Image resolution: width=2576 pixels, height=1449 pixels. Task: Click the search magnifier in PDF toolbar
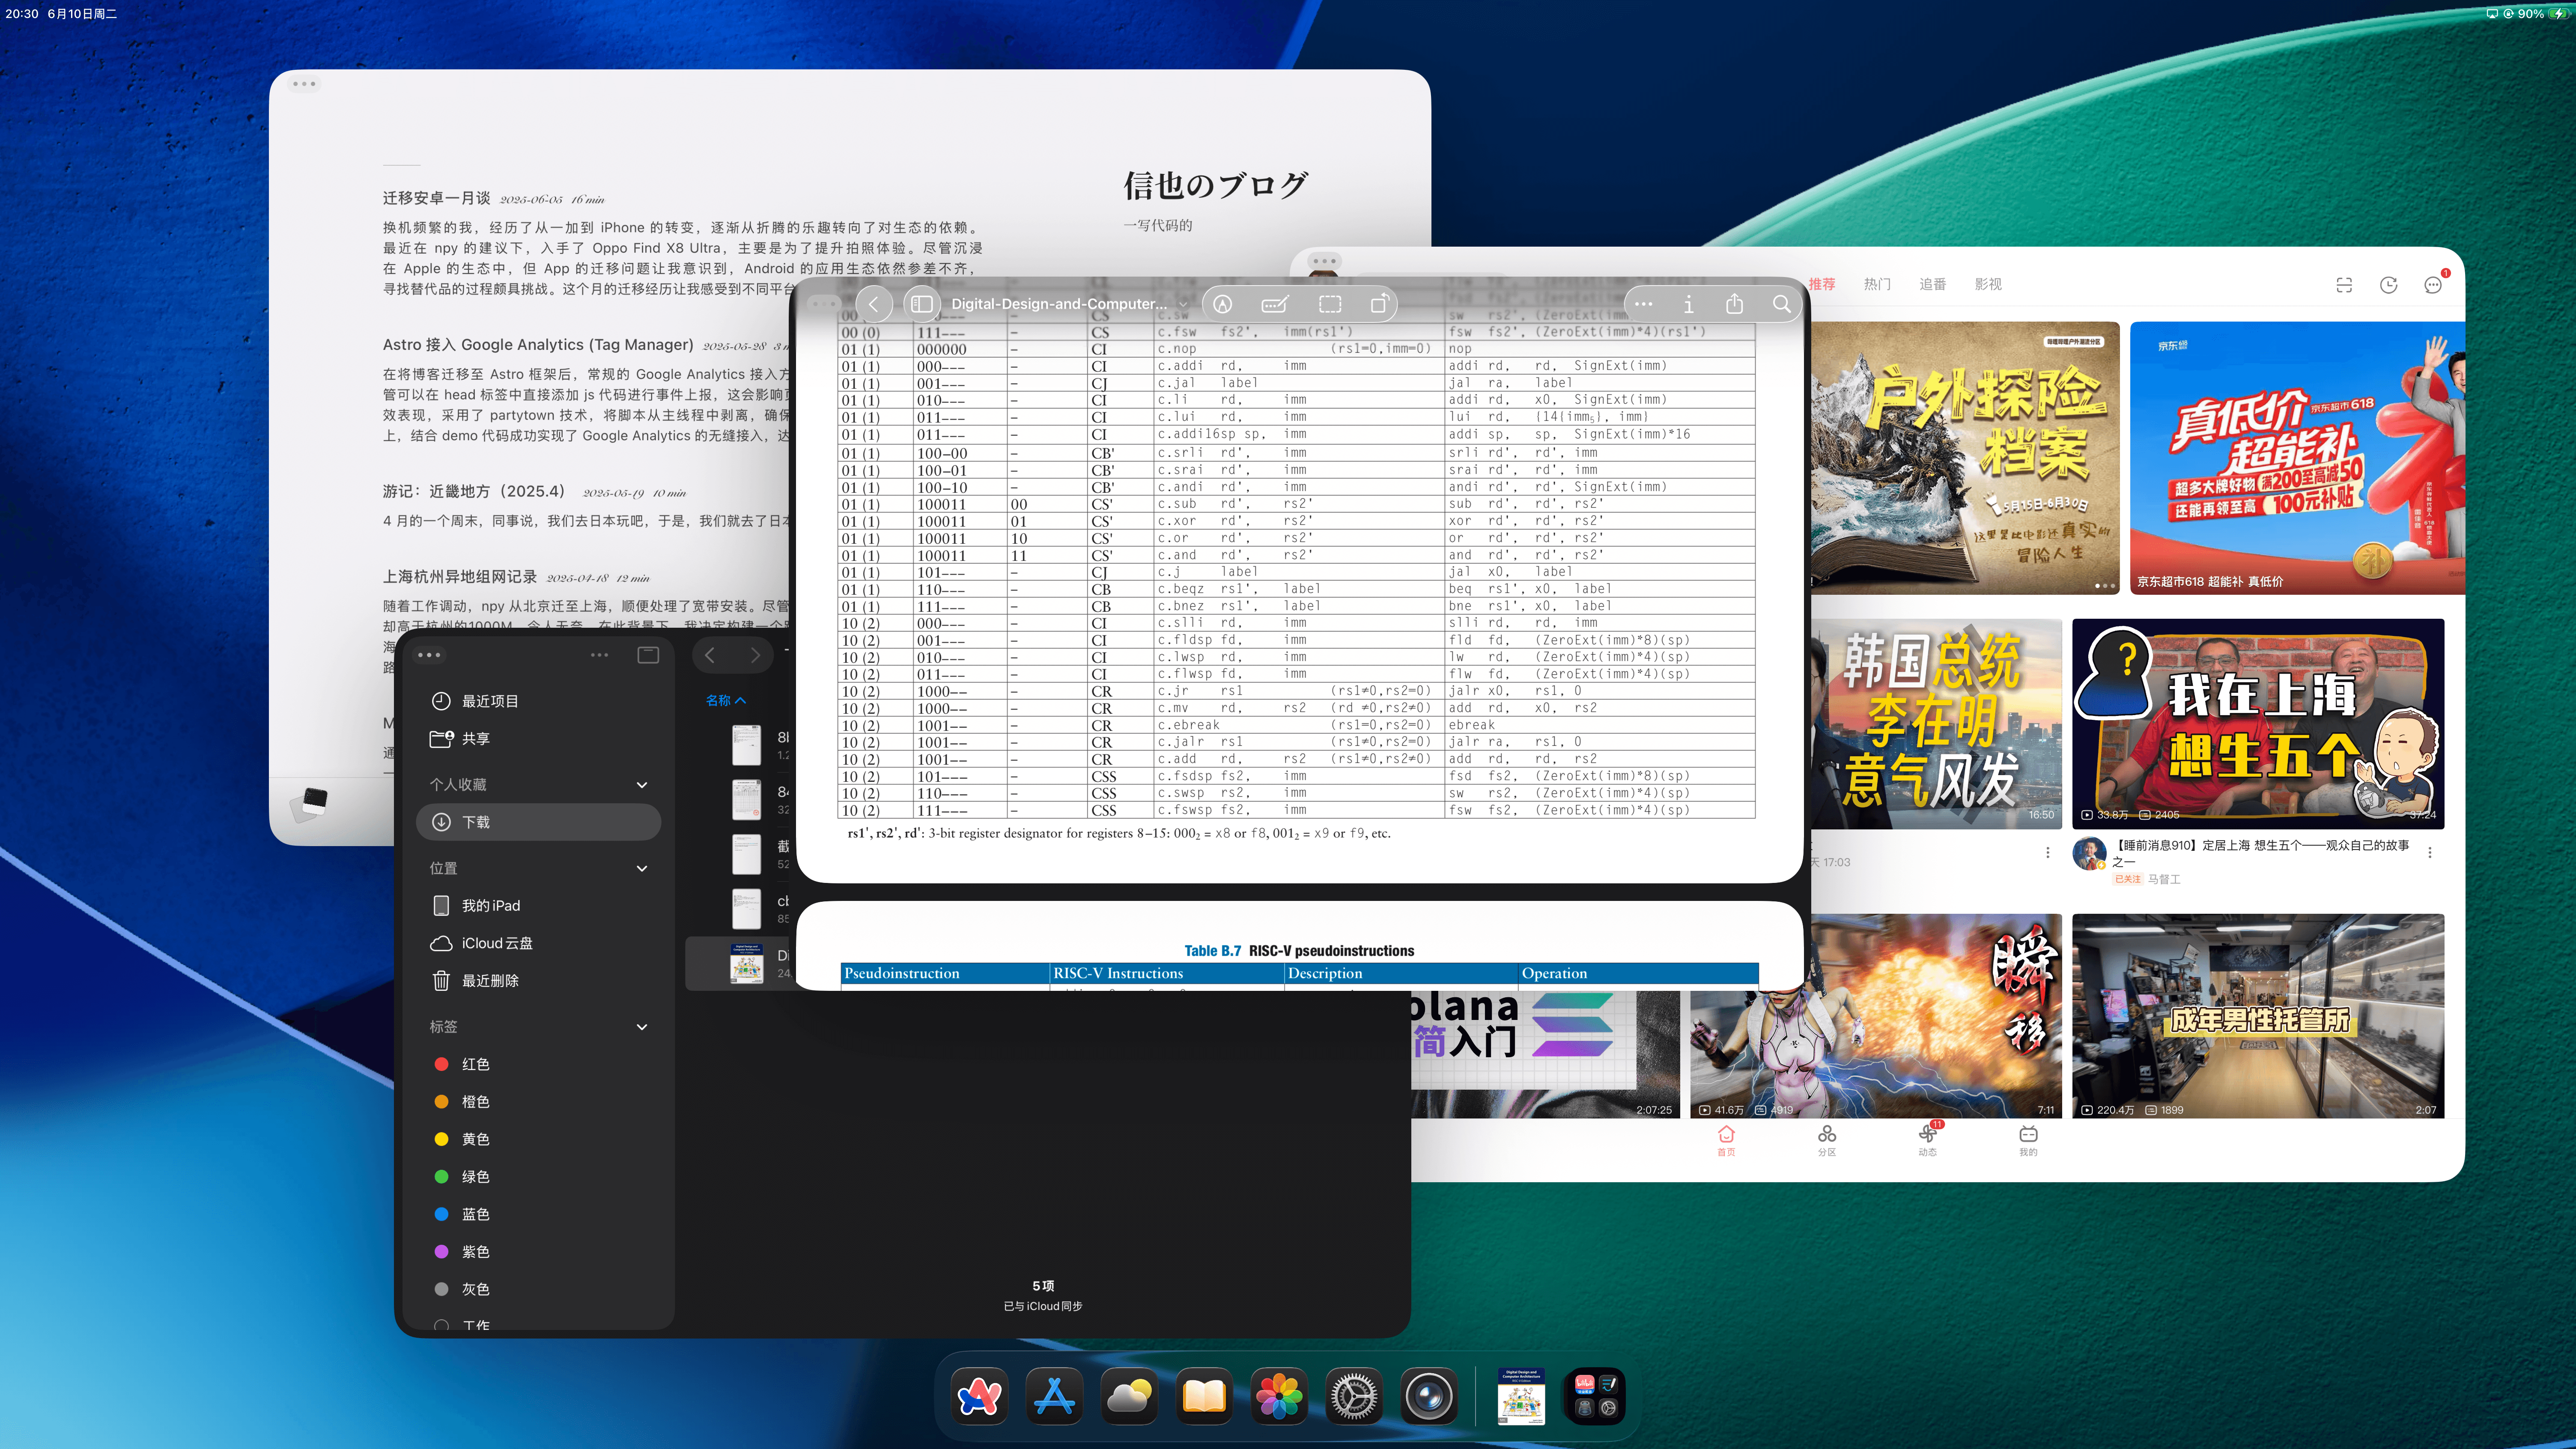1781,304
